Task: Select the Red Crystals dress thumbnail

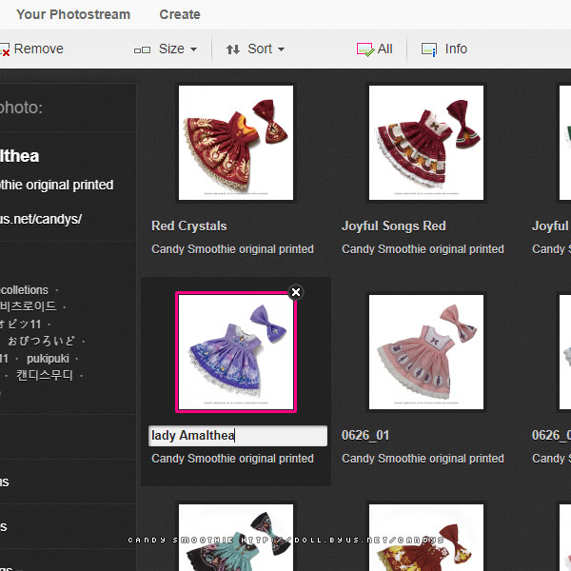Action: pyautogui.click(x=236, y=143)
